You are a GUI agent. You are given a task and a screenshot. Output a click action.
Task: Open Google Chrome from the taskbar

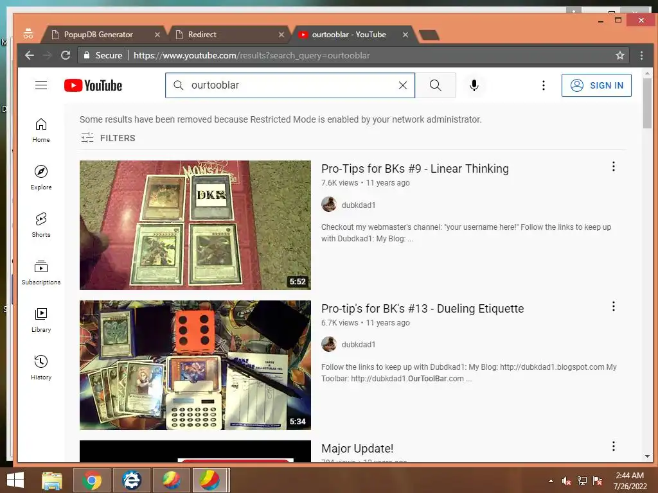(92, 480)
